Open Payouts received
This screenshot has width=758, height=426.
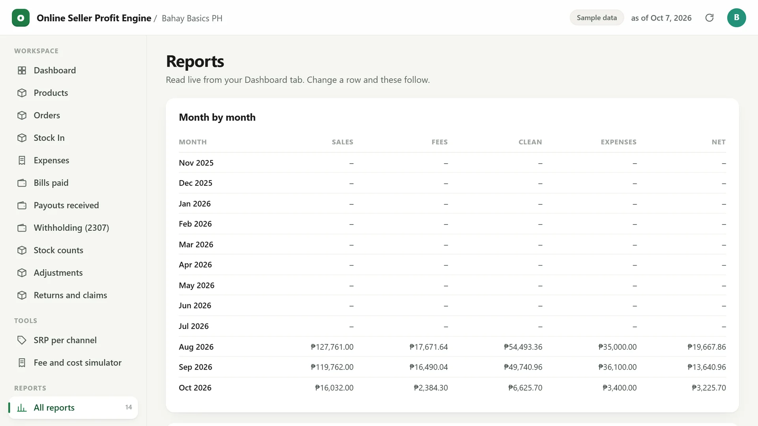[73, 205]
